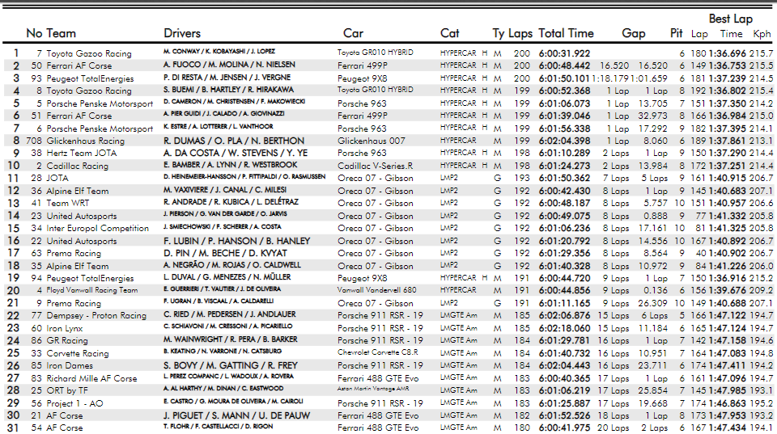Click Aston Martin Vantage AMR car

(373, 389)
